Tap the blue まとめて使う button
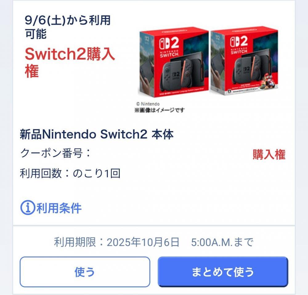 tap(223, 272)
